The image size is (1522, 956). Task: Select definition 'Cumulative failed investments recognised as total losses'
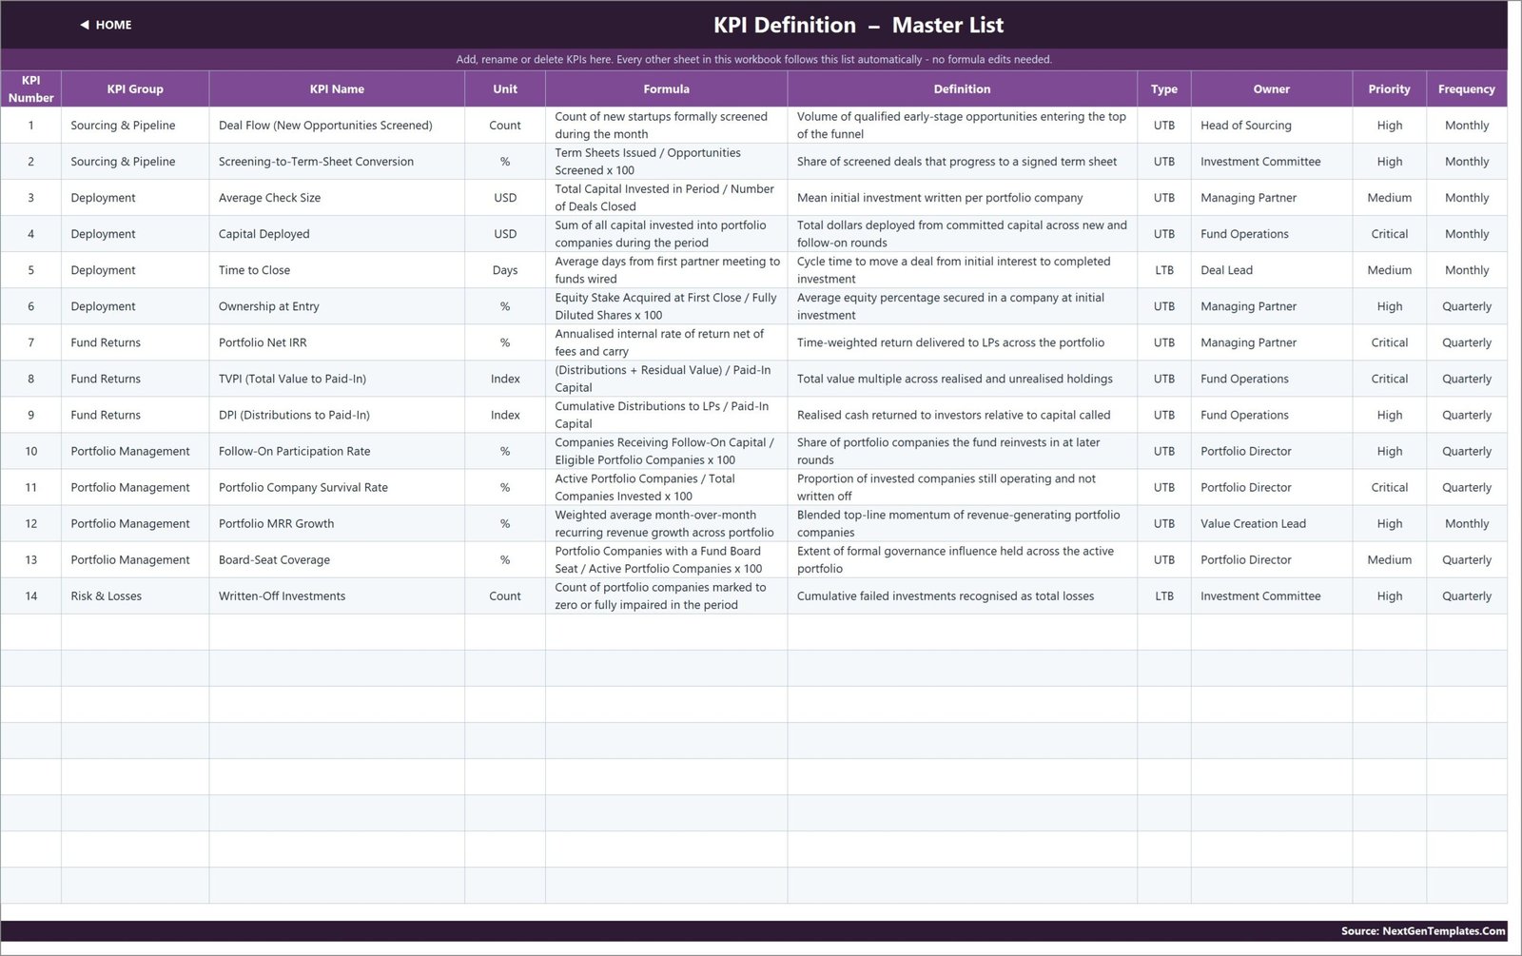[962, 596]
